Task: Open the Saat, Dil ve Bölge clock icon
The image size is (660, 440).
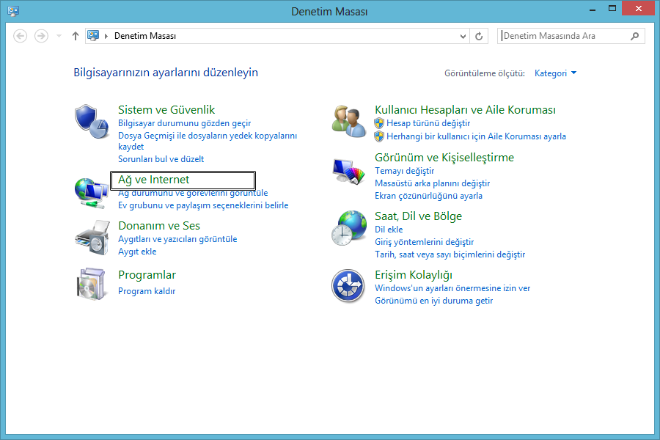Action: point(348,228)
